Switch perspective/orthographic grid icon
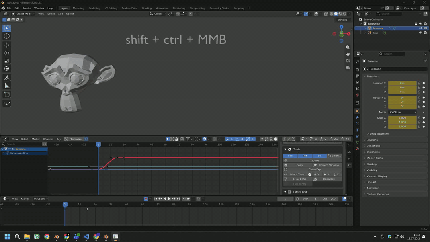The height and width of the screenshot is (242, 430). [x=348, y=67]
